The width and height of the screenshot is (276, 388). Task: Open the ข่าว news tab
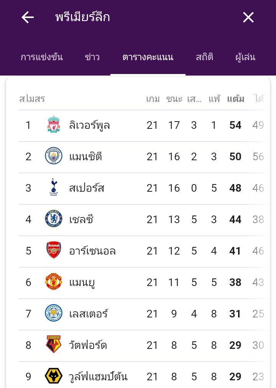[92, 57]
